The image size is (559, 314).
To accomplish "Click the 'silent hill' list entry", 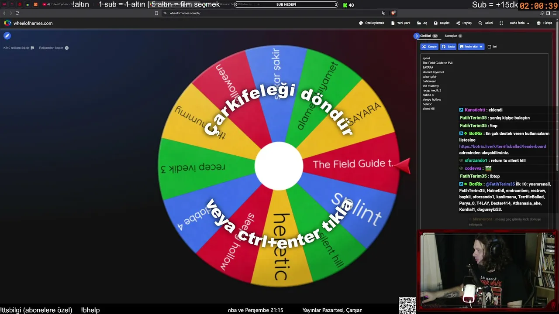I will tap(428, 109).
